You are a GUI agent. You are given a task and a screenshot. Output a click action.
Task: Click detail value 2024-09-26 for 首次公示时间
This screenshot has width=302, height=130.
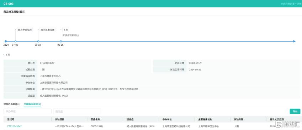click(x=195, y=69)
